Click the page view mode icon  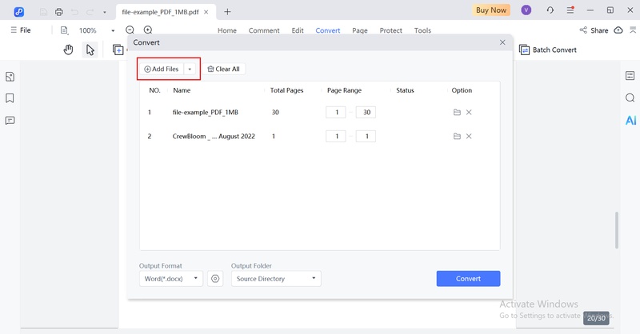pos(64,30)
